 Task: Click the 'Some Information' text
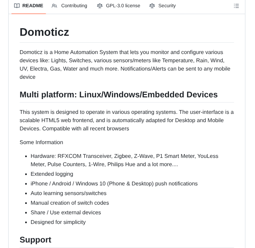click(x=41, y=142)
